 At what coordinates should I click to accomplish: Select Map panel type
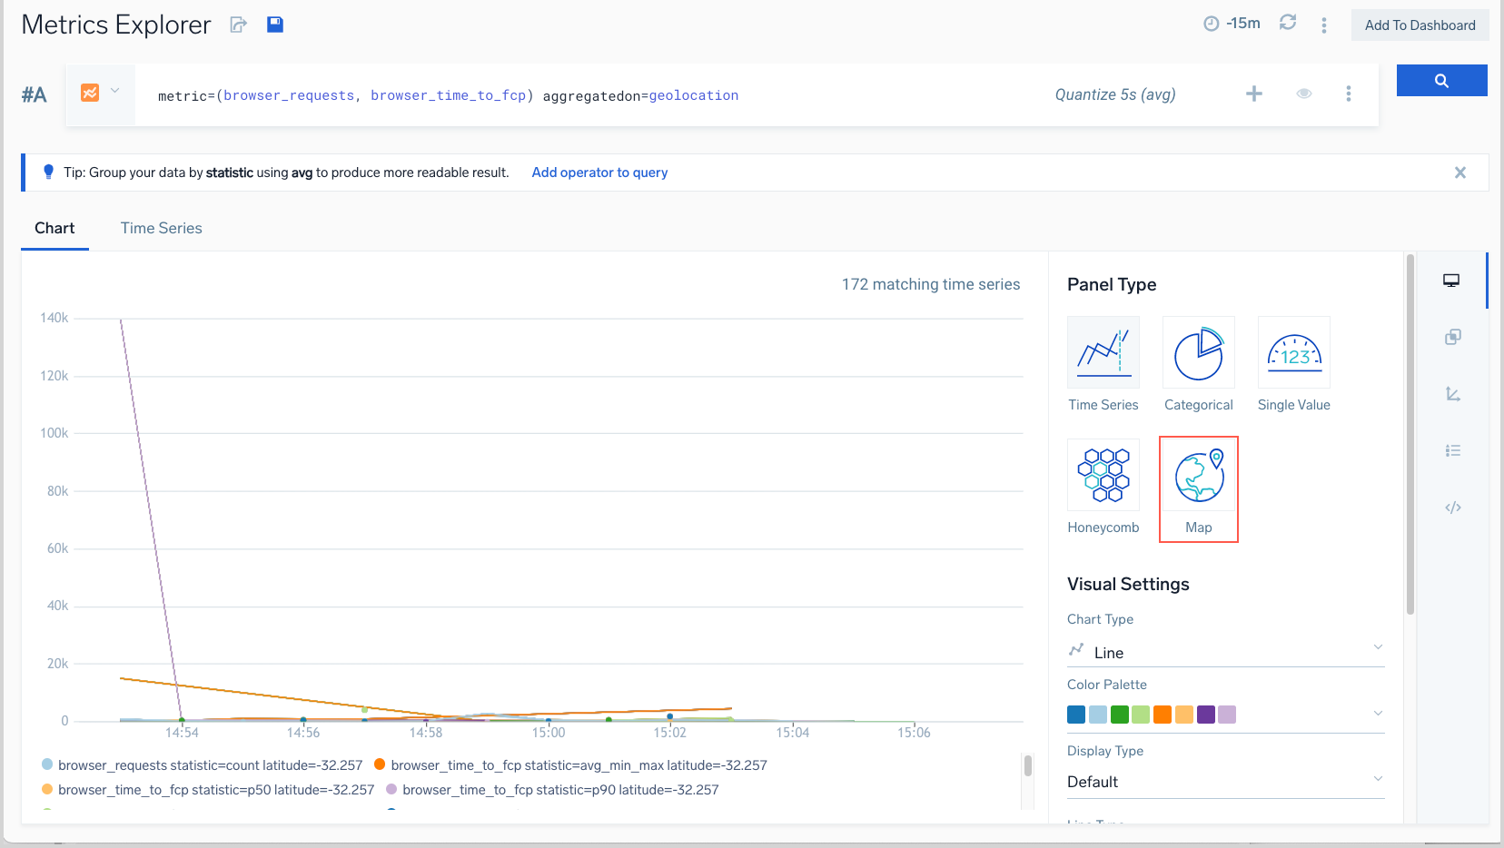(1199, 489)
